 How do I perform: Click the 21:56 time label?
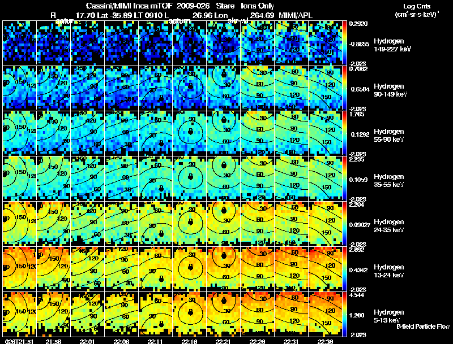click(x=53, y=341)
